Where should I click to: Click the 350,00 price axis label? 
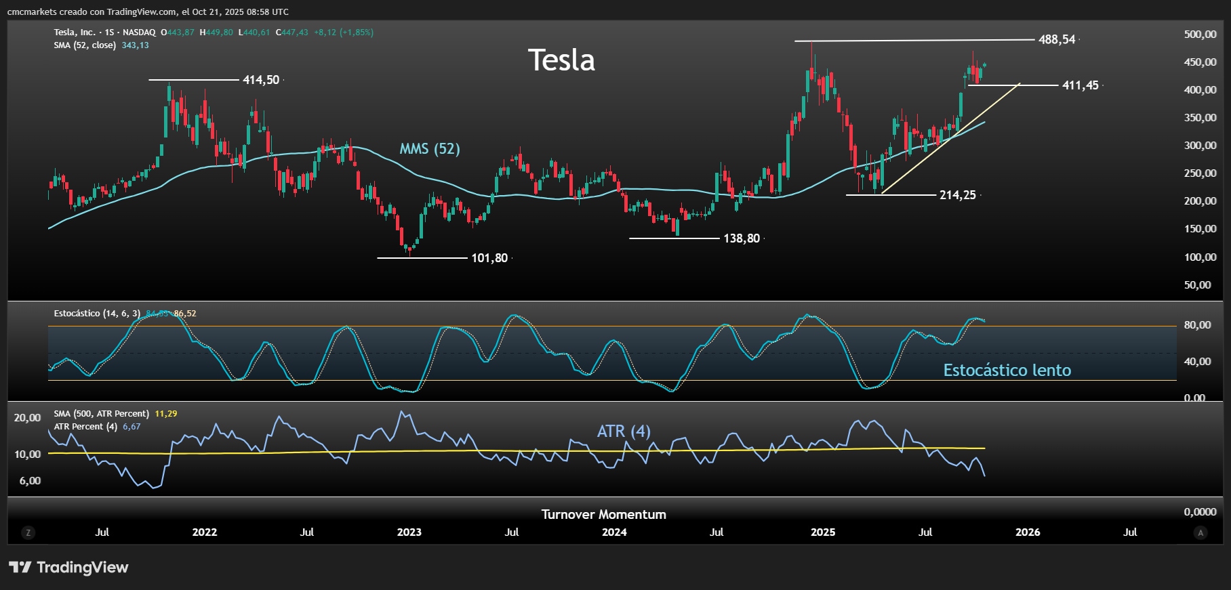click(x=1200, y=118)
